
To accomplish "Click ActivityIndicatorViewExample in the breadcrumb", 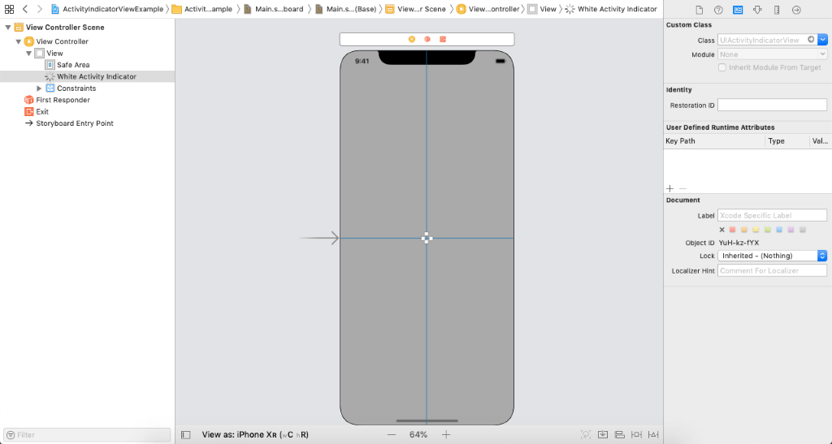I will point(113,9).
